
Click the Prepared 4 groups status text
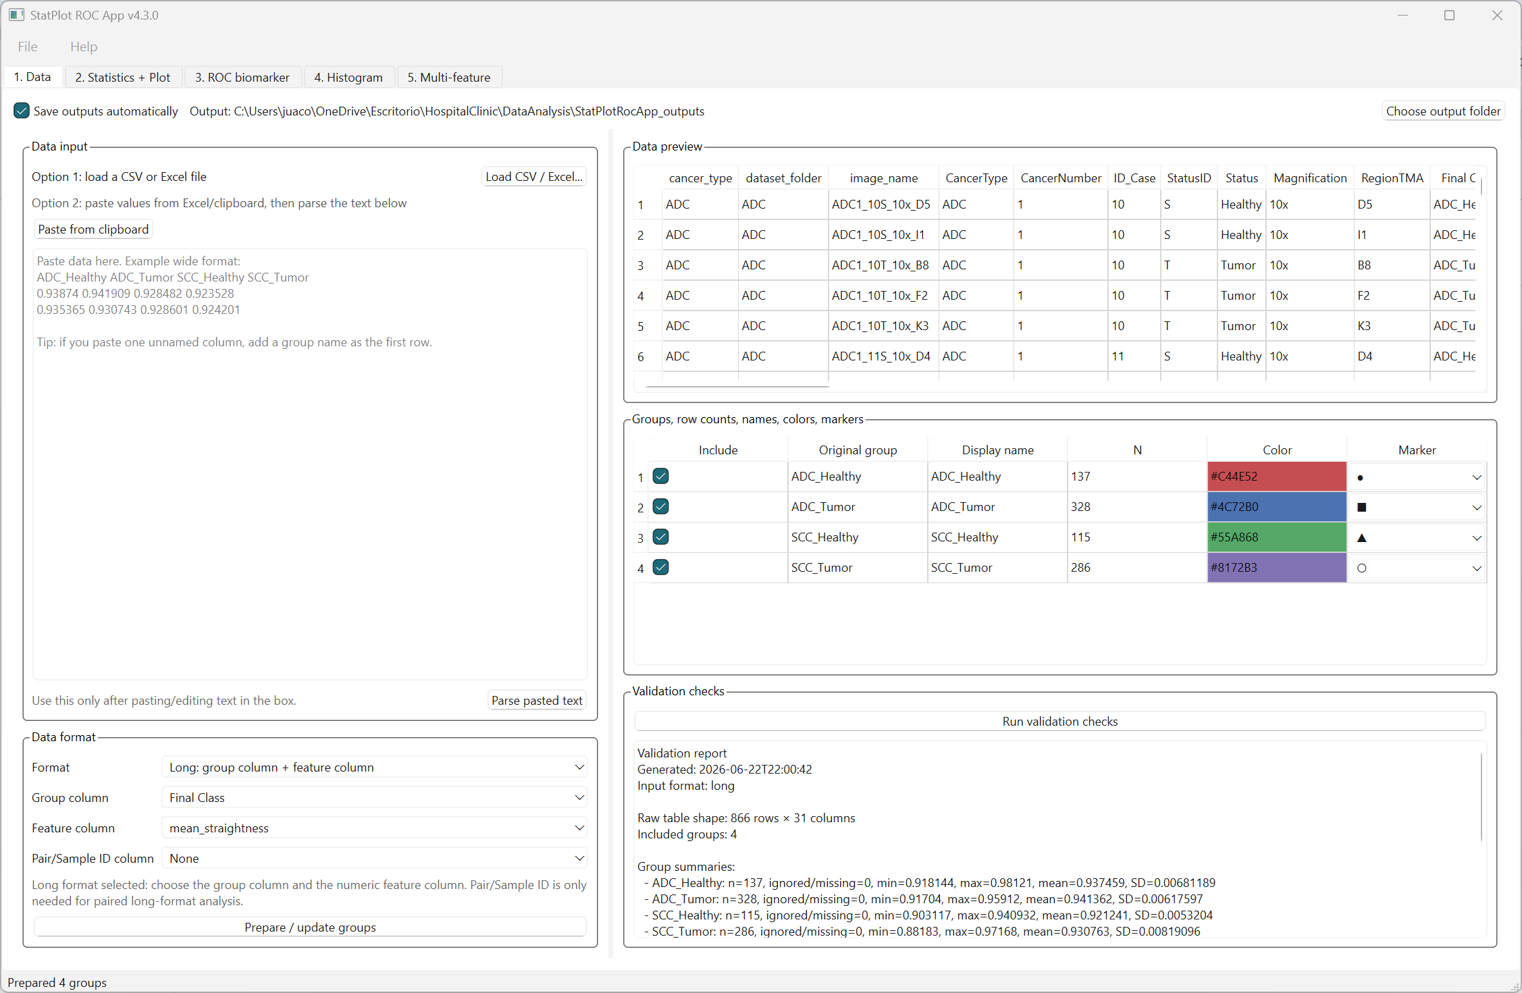point(57,983)
